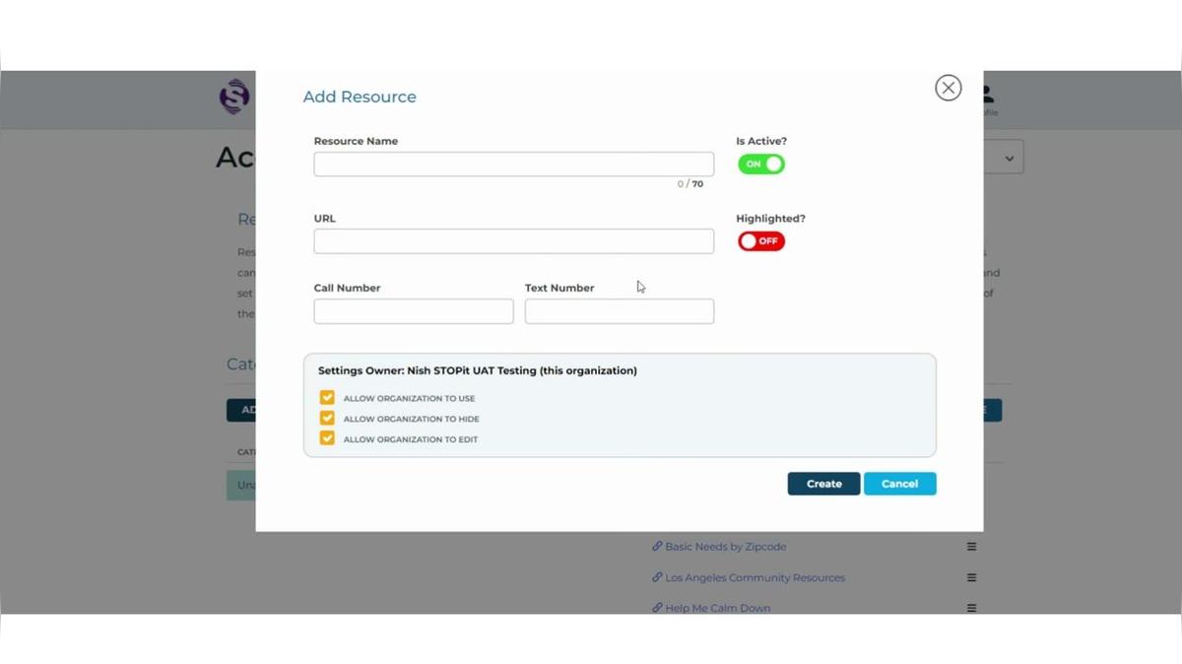Image resolution: width=1182 pixels, height=664 pixels.
Task: Open hamburger menu for Help Me Calm Down
Action: pos(971,609)
